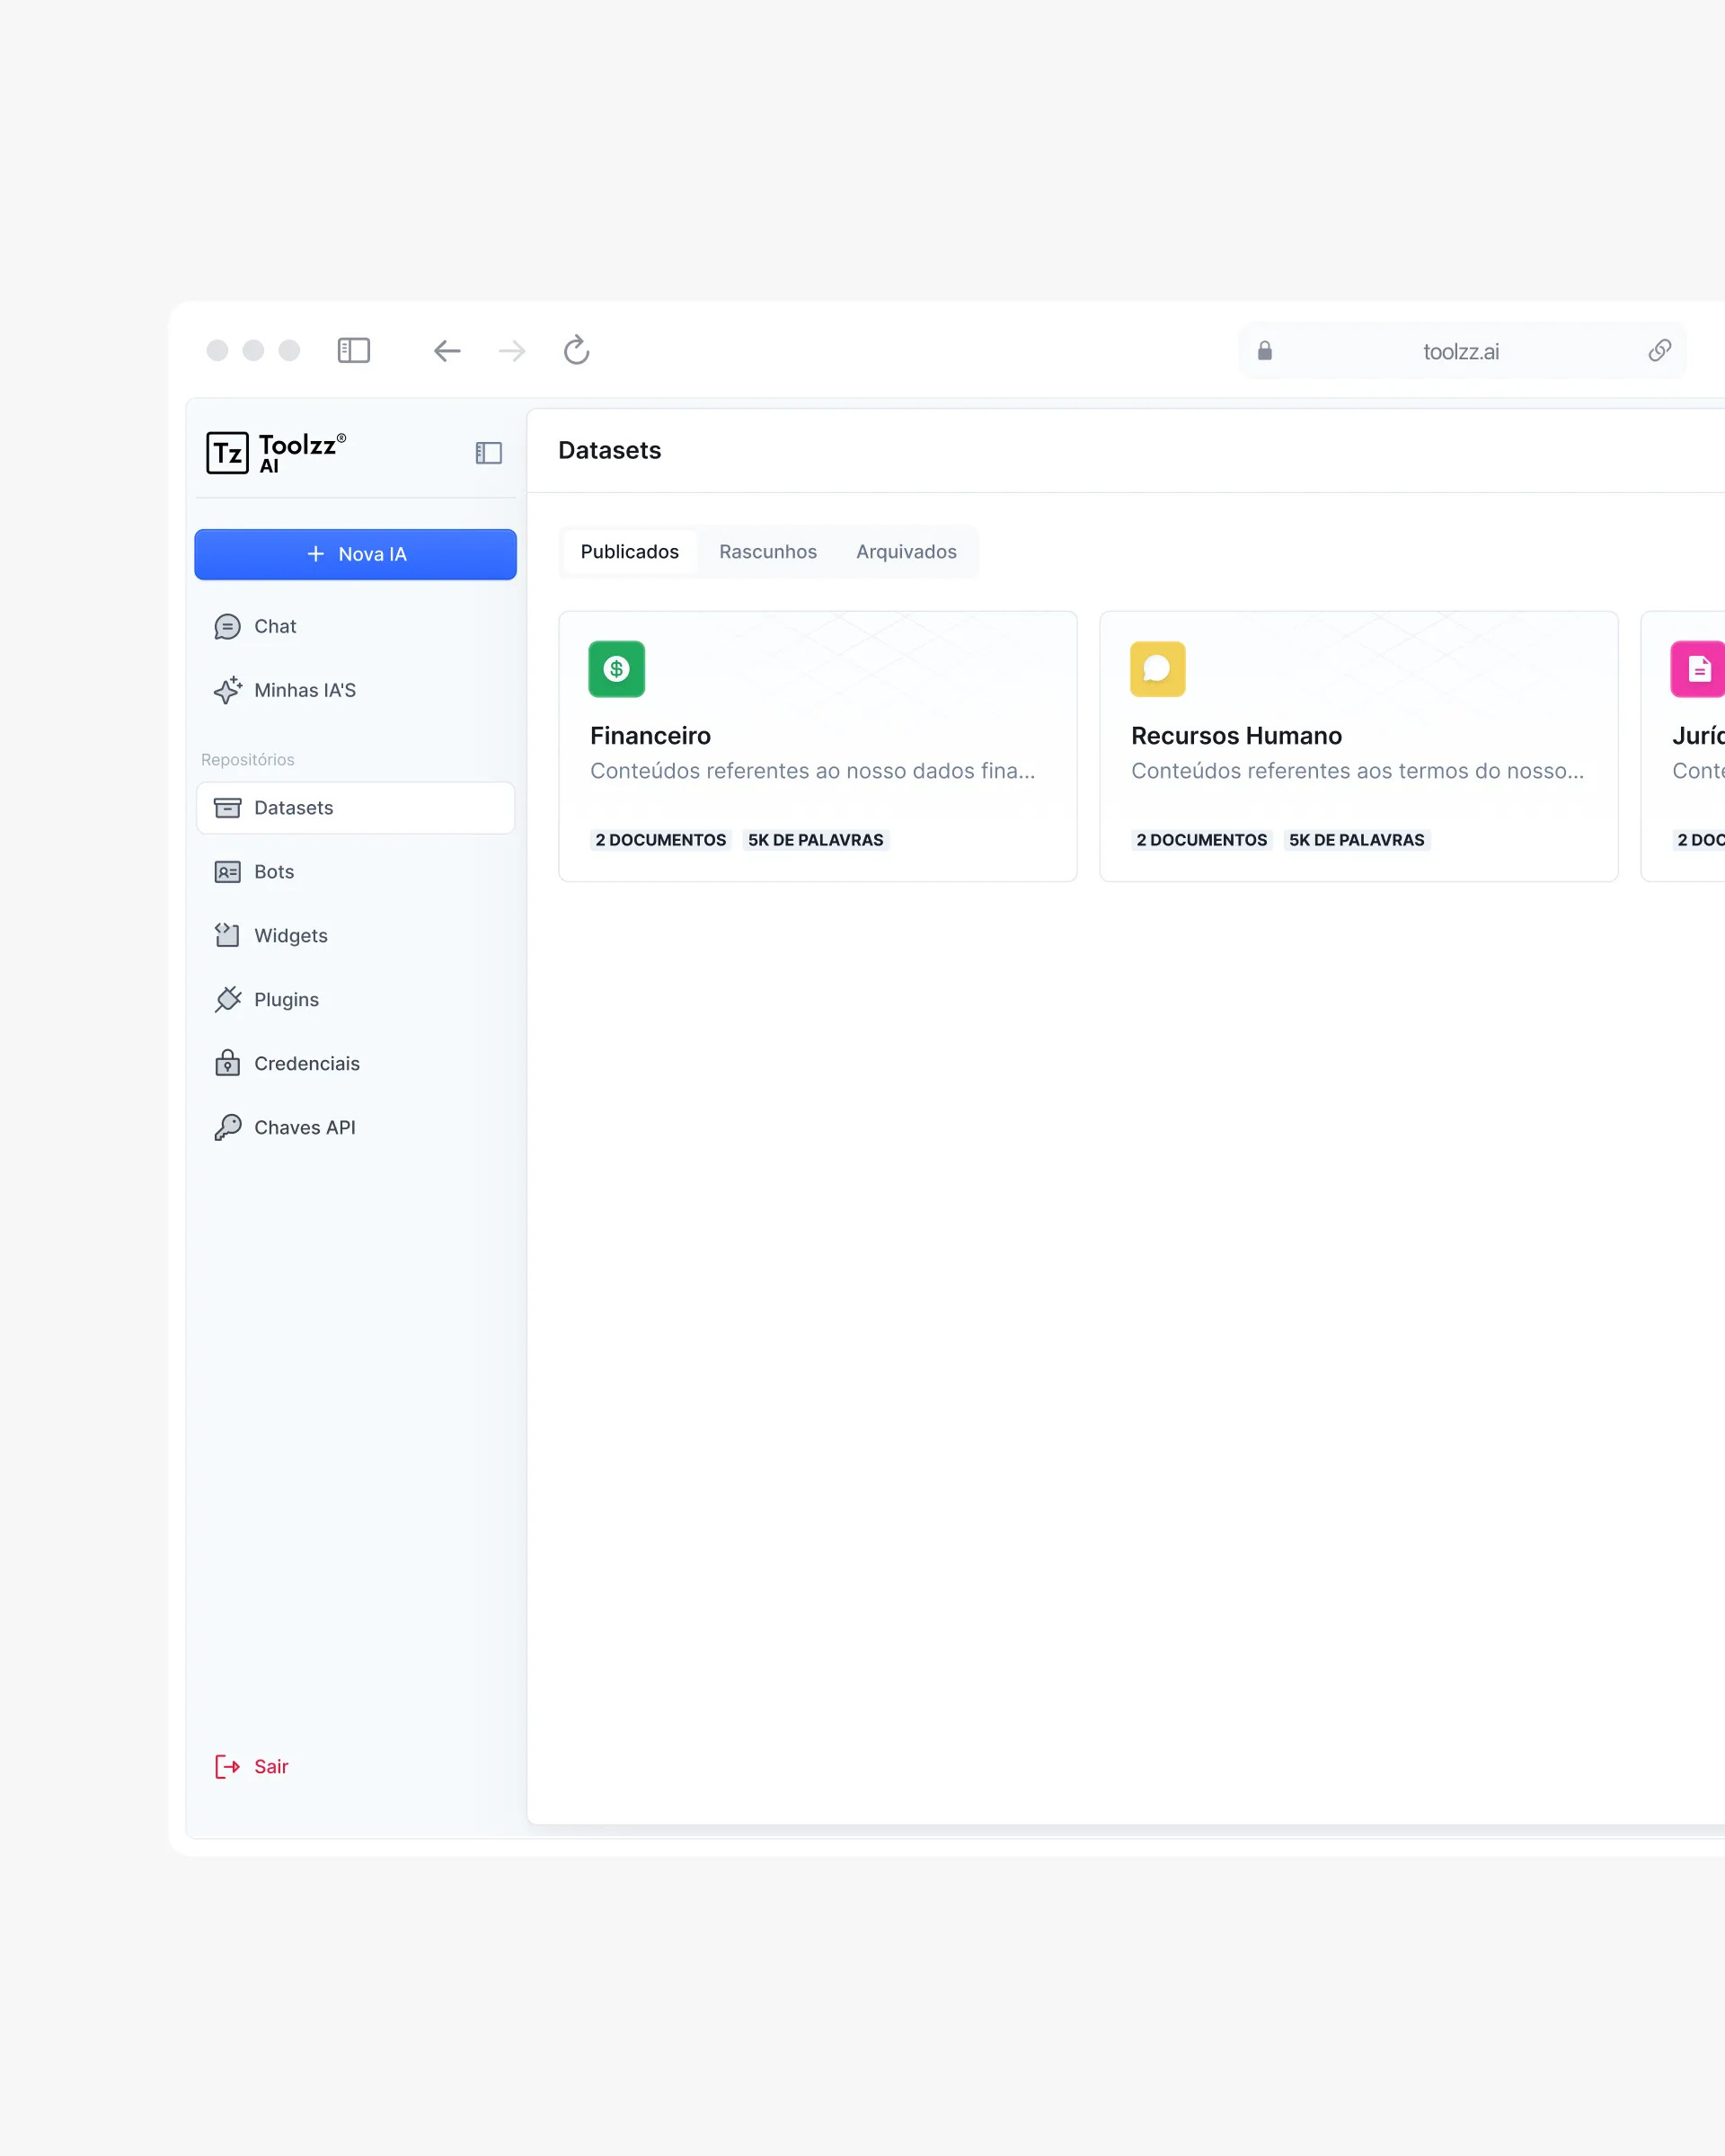
Task: Click the Sair logout link
Action: [270, 1767]
